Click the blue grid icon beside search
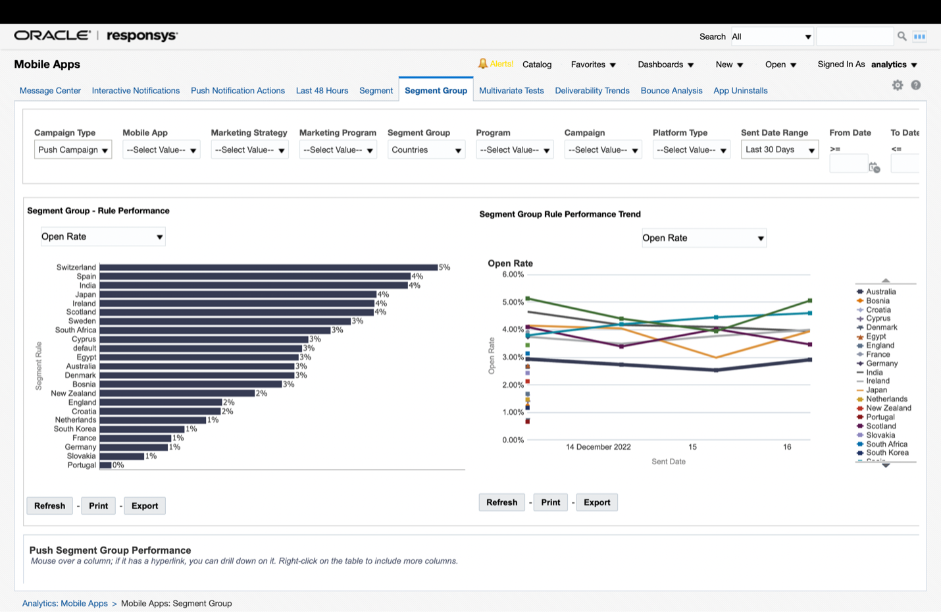The width and height of the screenshot is (941, 613). pos(919,37)
